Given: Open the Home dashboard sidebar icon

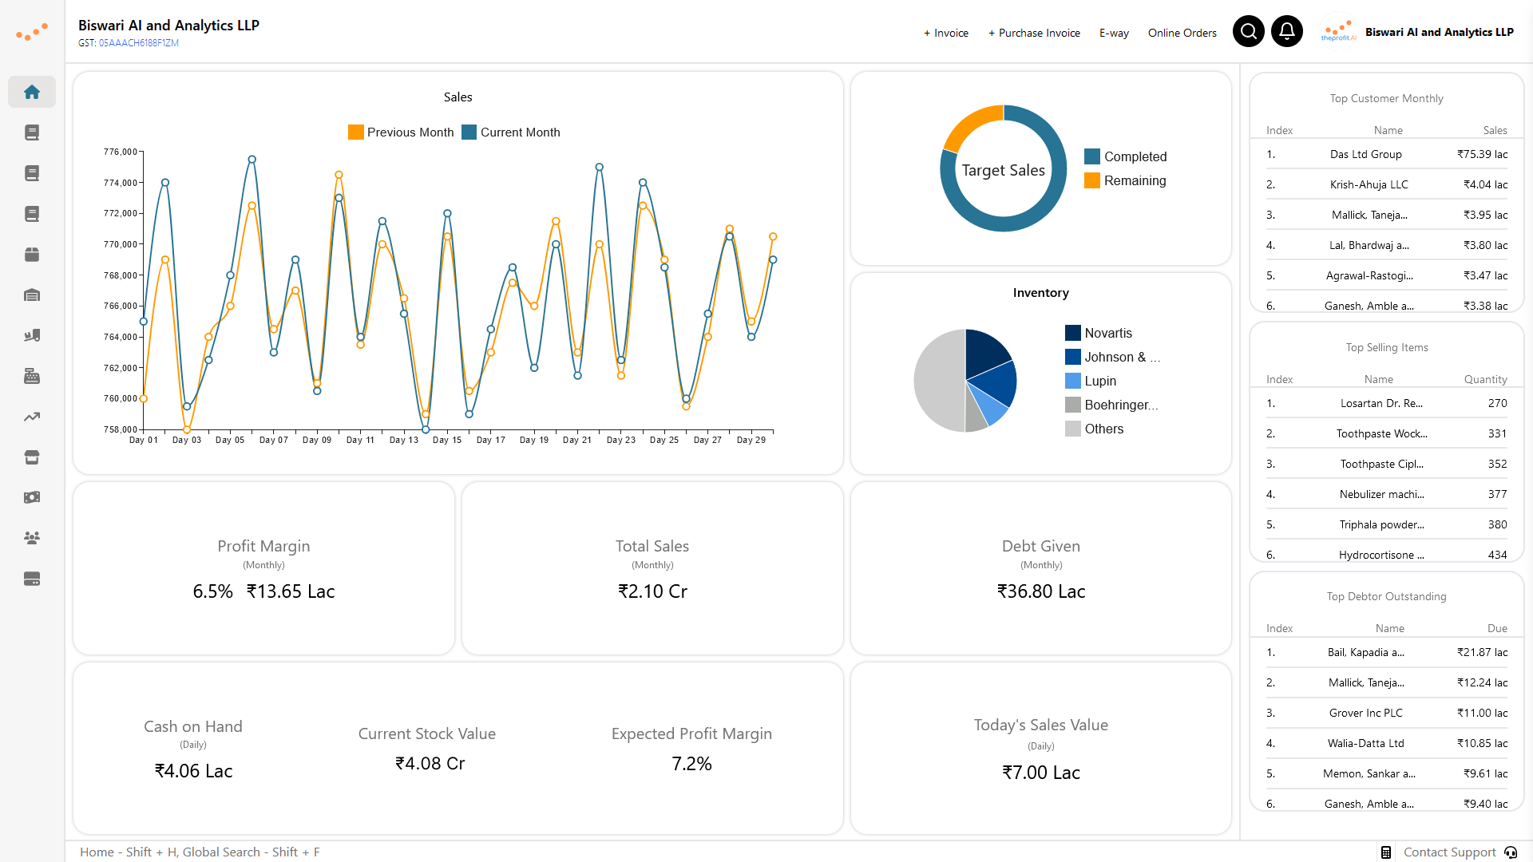Looking at the screenshot, I should (x=32, y=92).
